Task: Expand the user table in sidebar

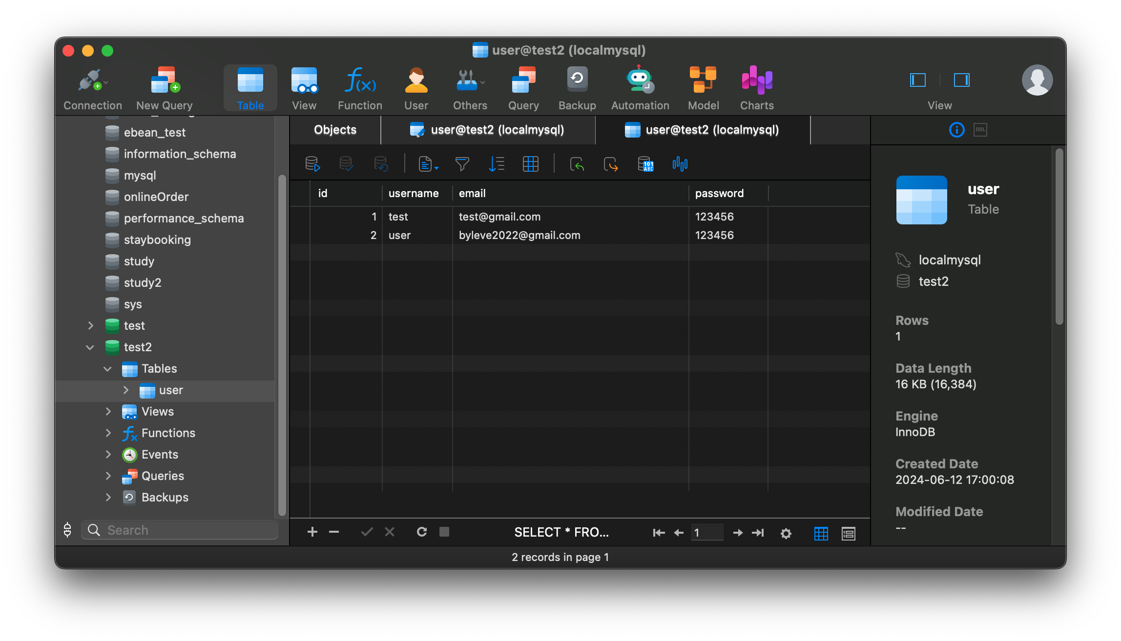Action: click(126, 390)
